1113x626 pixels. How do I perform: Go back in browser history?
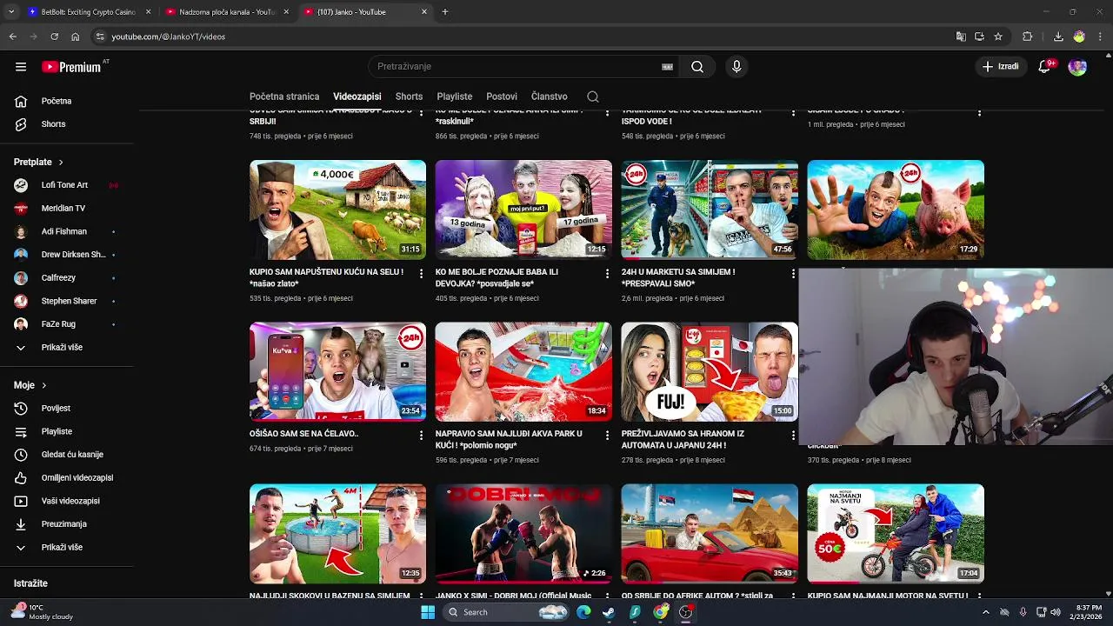(12, 37)
